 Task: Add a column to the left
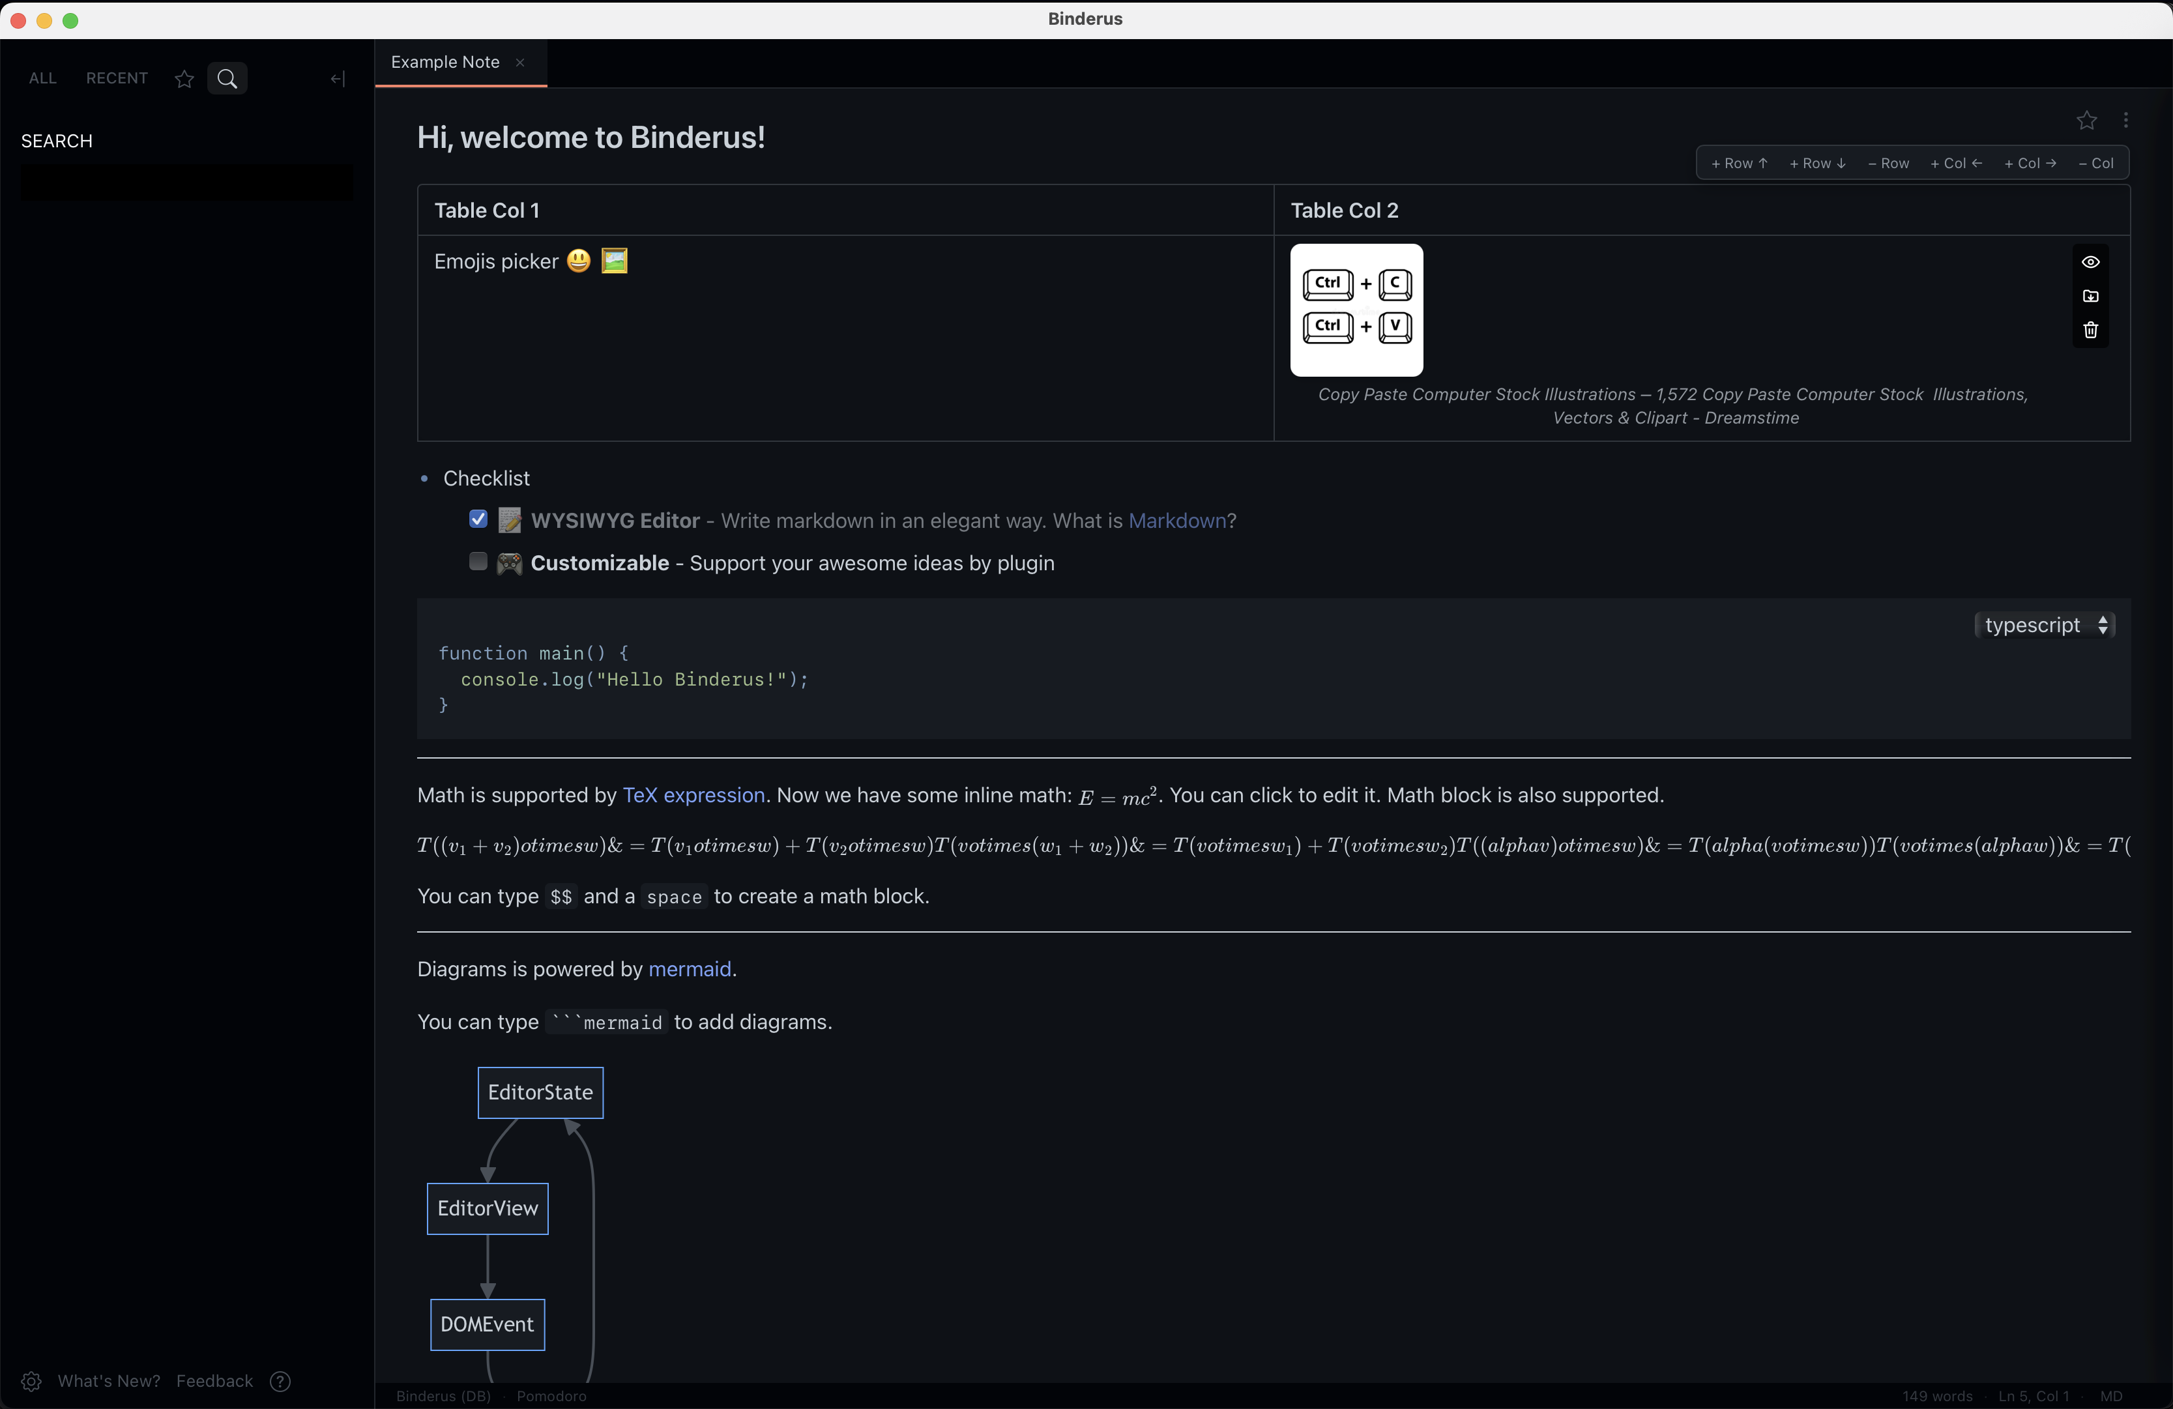tap(1957, 164)
